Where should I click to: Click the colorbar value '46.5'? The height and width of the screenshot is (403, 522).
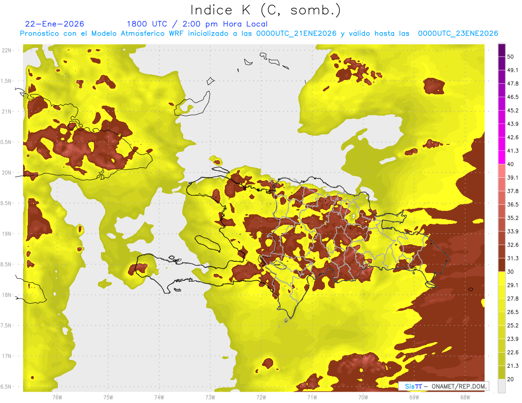(513, 97)
